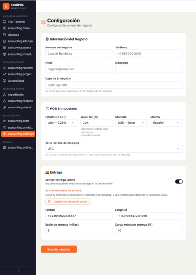Click the pin icon beside Coordenadas de tu local
The width and height of the screenshot is (196, 275).
47,191
